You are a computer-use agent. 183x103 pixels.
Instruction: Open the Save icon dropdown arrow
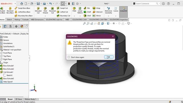coord(41,4)
